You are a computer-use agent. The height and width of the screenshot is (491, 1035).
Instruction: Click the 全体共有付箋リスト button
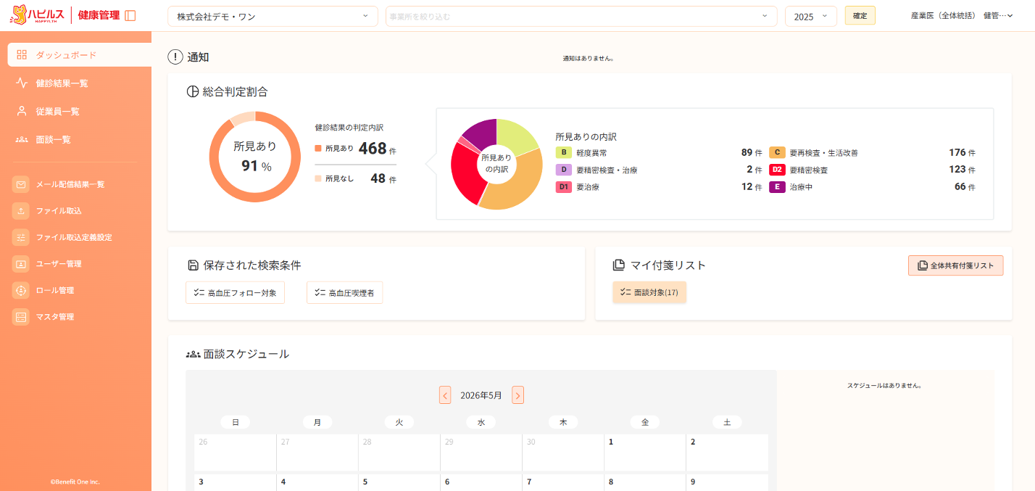coord(956,265)
